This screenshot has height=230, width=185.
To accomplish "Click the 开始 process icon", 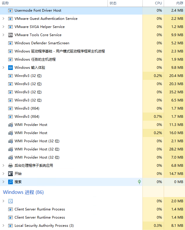I will (10, 174).
